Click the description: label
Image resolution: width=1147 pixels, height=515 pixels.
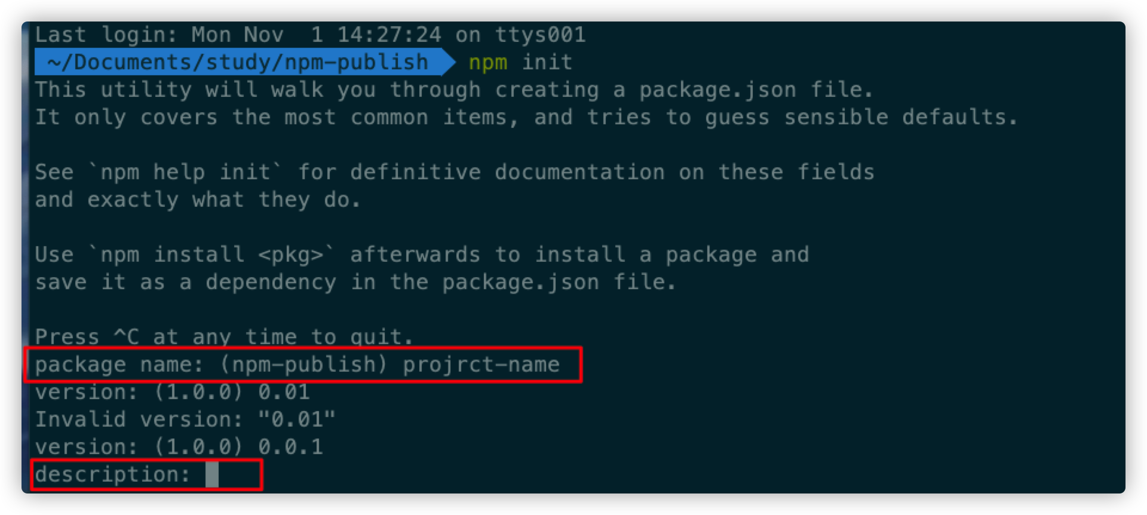pos(112,474)
